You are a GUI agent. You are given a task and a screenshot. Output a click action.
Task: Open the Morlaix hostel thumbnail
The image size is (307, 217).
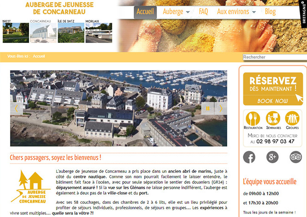(99, 33)
